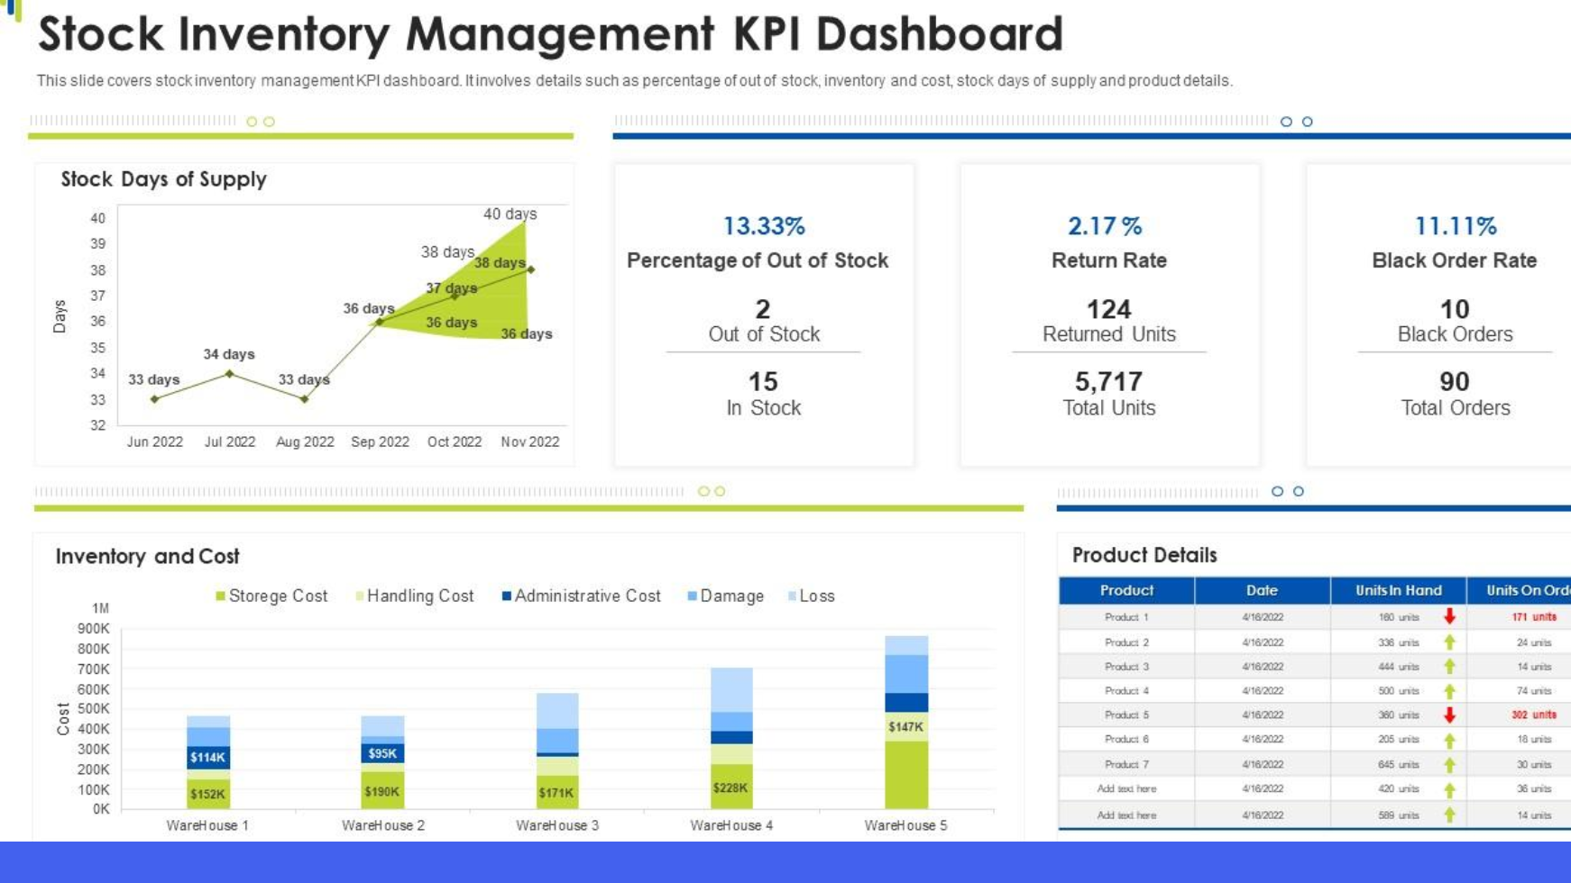Click the $228K segment in WareHouse 4 bar
This screenshot has width=1571, height=883.
(x=730, y=787)
